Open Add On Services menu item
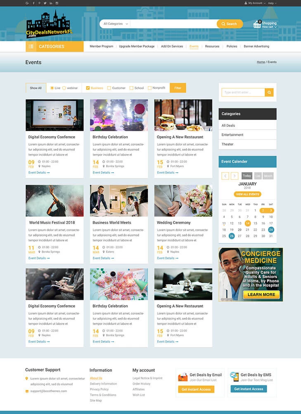This screenshot has width=301, height=414. click(x=172, y=46)
